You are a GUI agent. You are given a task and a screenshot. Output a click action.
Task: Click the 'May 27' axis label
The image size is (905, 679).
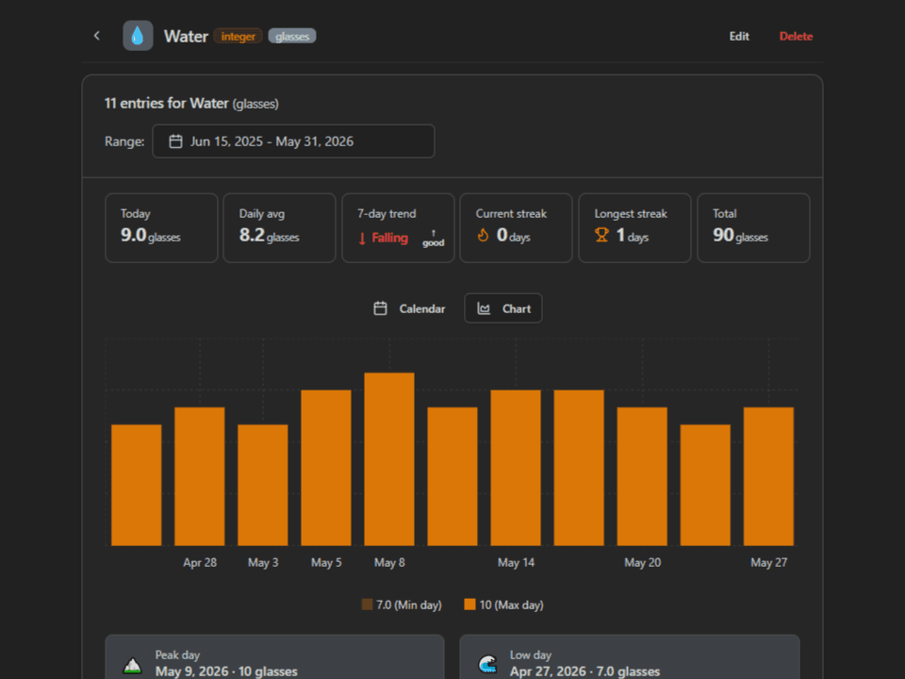coord(769,562)
